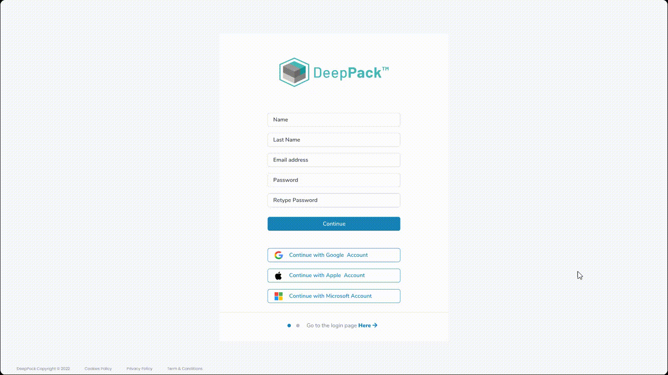The width and height of the screenshot is (668, 375).
Task: Click into the Password field
Action: click(334, 180)
